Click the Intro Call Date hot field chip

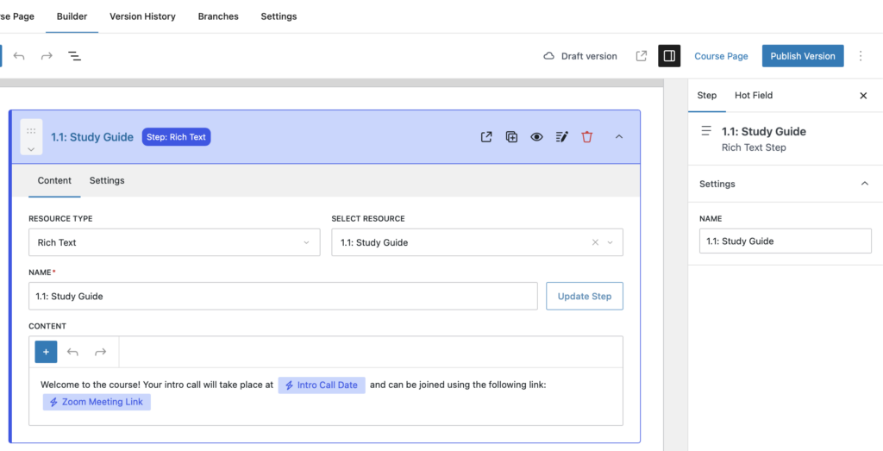click(322, 385)
